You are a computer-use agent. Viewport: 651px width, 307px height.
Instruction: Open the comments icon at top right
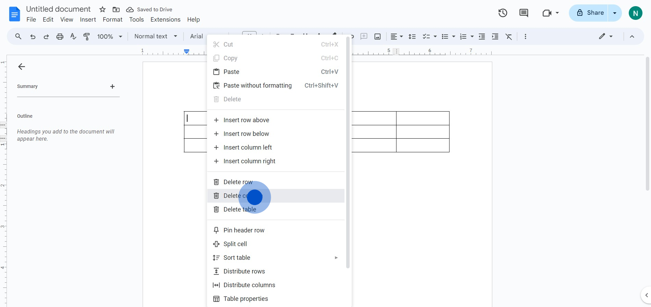coord(523,13)
